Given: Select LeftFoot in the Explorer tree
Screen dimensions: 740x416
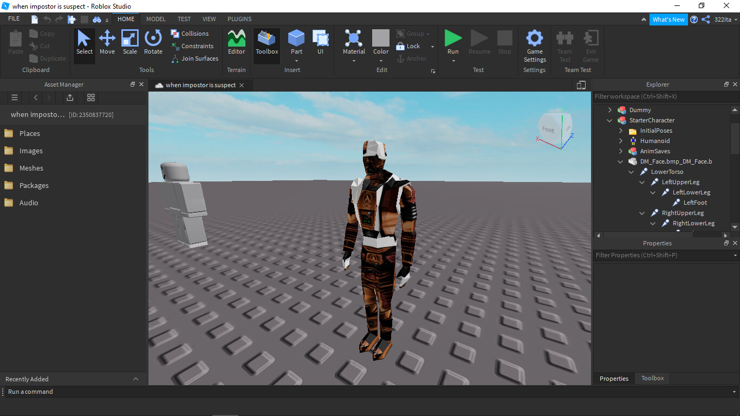Looking at the screenshot, I should pyautogui.click(x=695, y=203).
